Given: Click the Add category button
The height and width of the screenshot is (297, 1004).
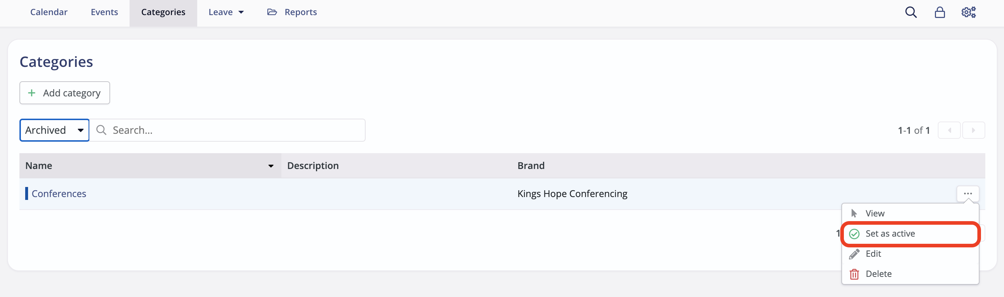Looking at the screenshot, I should point(65,93).
